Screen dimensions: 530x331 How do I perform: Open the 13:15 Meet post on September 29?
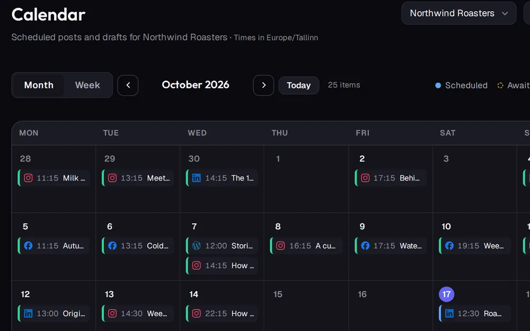pyautogui.click(x=138, y=178)
